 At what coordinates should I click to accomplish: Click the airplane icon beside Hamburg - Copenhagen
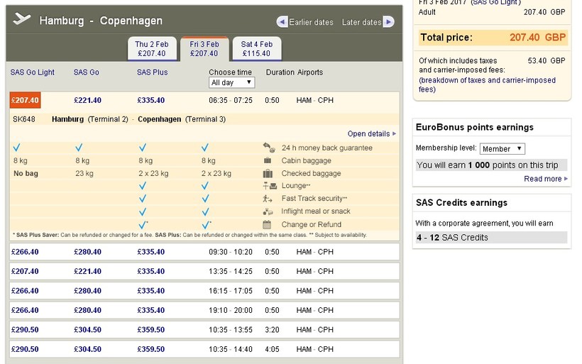coord(22,20)
